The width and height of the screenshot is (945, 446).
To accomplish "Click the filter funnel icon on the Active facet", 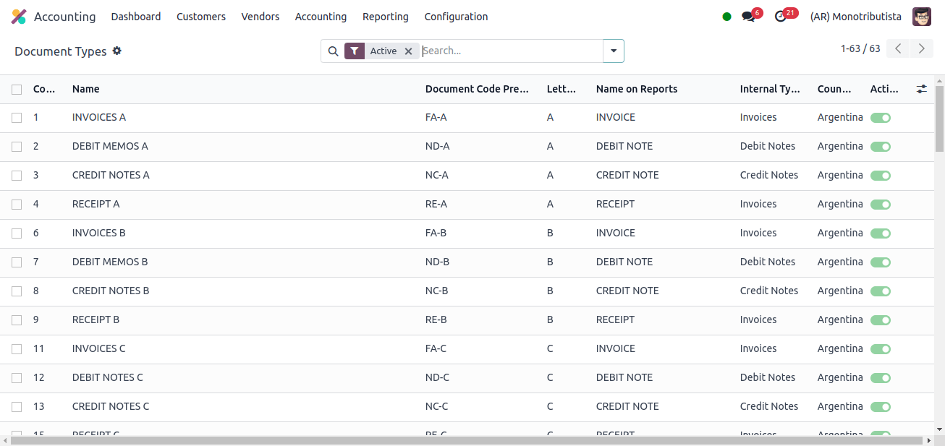I will point(355,51).
